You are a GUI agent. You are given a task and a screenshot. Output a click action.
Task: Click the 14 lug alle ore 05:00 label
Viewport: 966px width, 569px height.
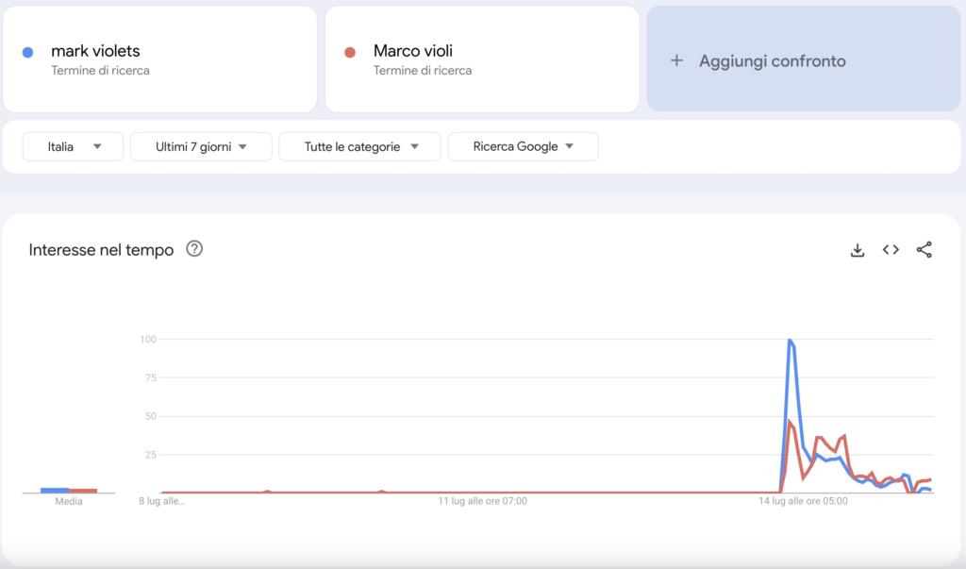click(x=804, y=502)
